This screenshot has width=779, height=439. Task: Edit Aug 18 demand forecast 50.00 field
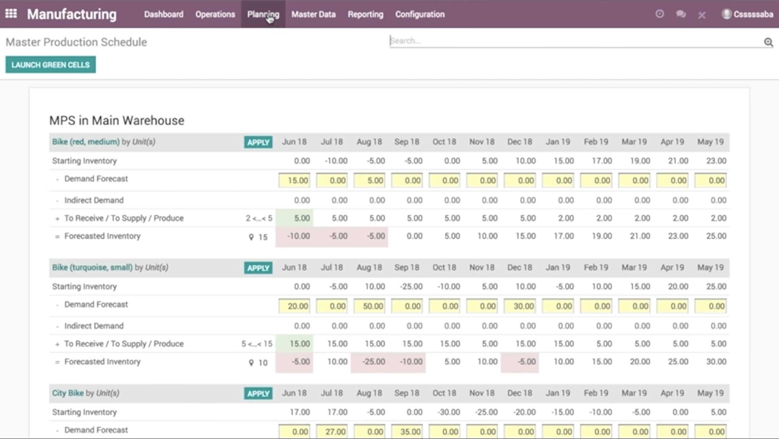coord(369,306)
